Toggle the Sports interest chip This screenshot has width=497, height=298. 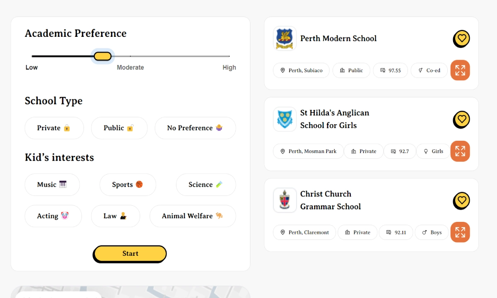pyautogui.click(x=128, y=185)
